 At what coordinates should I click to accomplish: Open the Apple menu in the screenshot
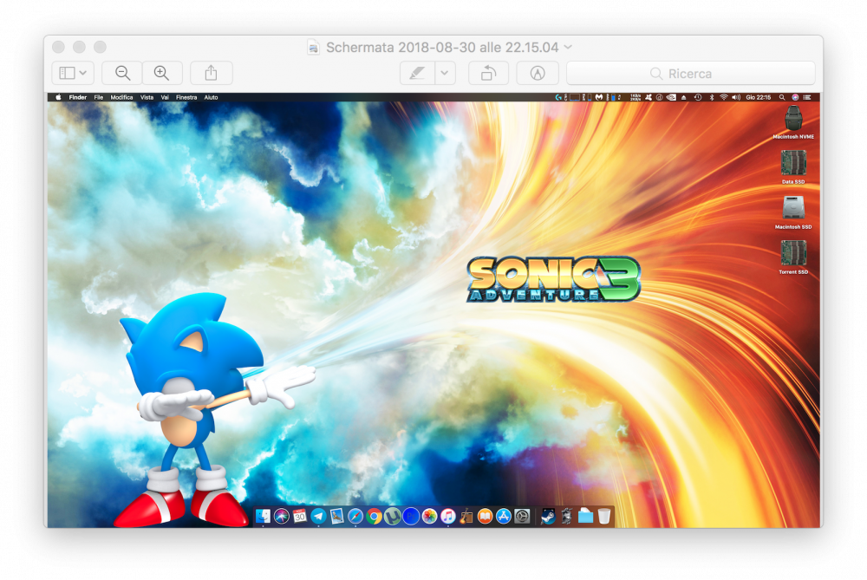pos(58,97)
